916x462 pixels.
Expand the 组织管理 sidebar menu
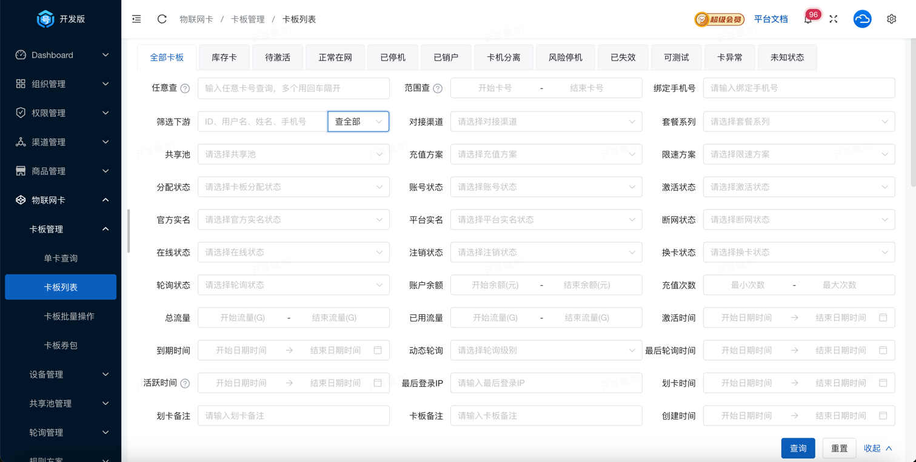(61, 84)
